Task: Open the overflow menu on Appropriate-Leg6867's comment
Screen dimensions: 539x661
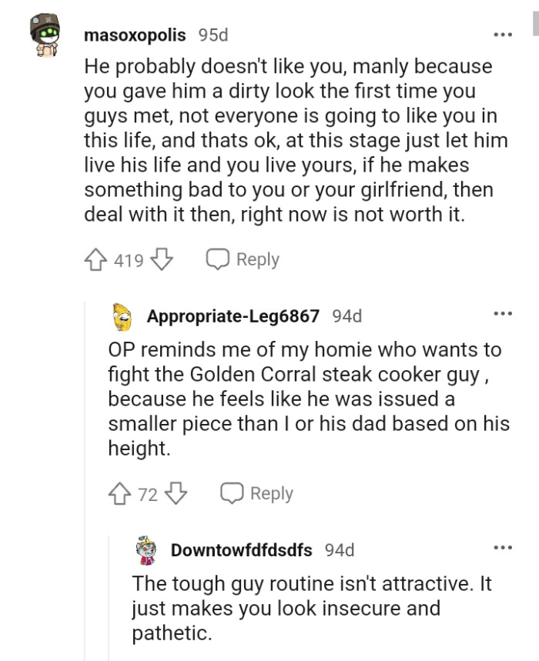Action: tap(504, 315)
